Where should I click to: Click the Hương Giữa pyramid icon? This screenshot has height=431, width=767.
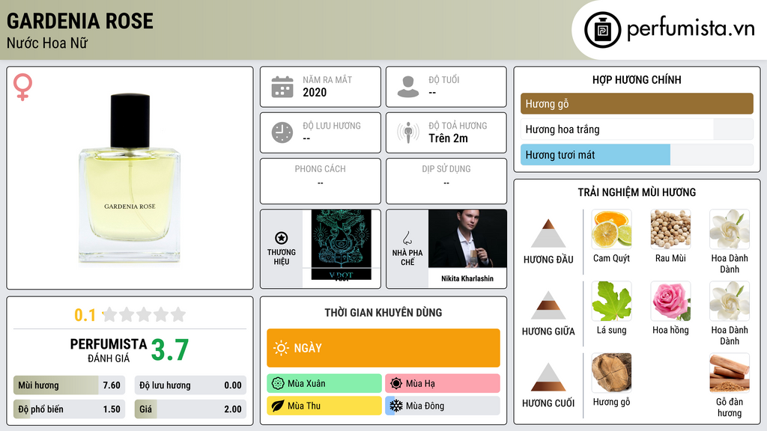(548, 305)
